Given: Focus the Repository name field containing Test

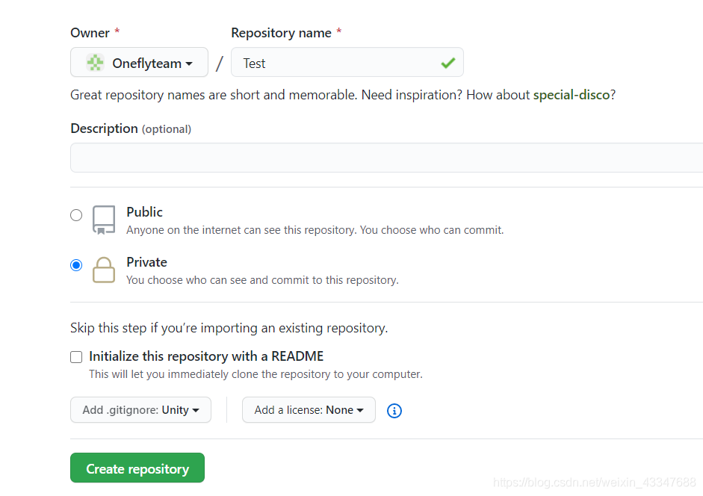Looking at the screenshot, I should click(x=347, y=62).
